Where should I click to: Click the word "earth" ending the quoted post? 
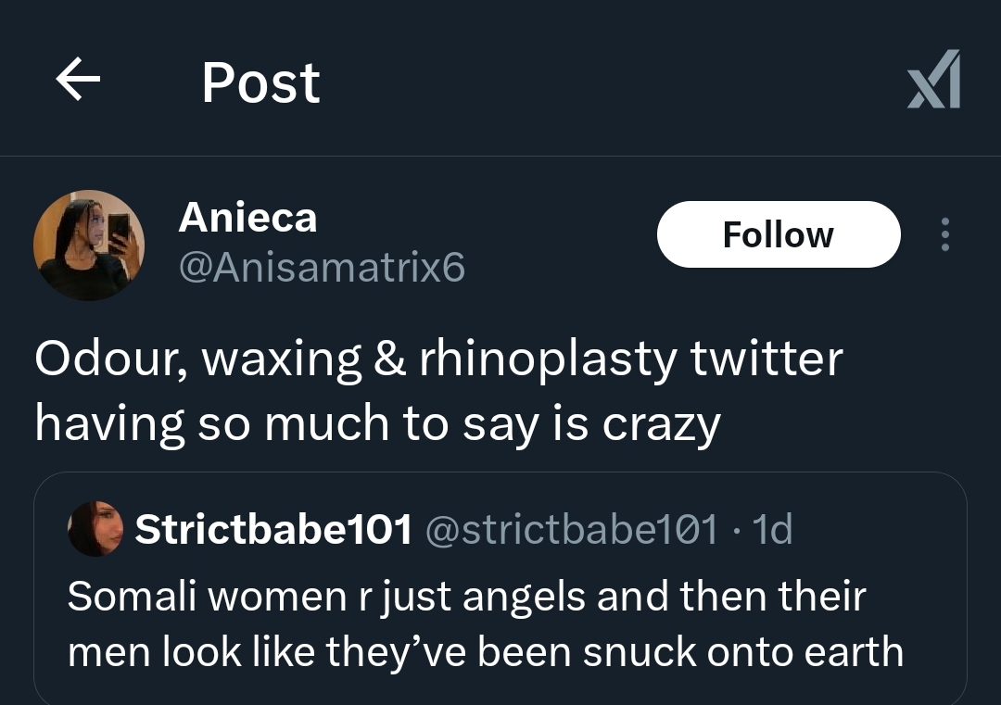click(x=853, y=652)
